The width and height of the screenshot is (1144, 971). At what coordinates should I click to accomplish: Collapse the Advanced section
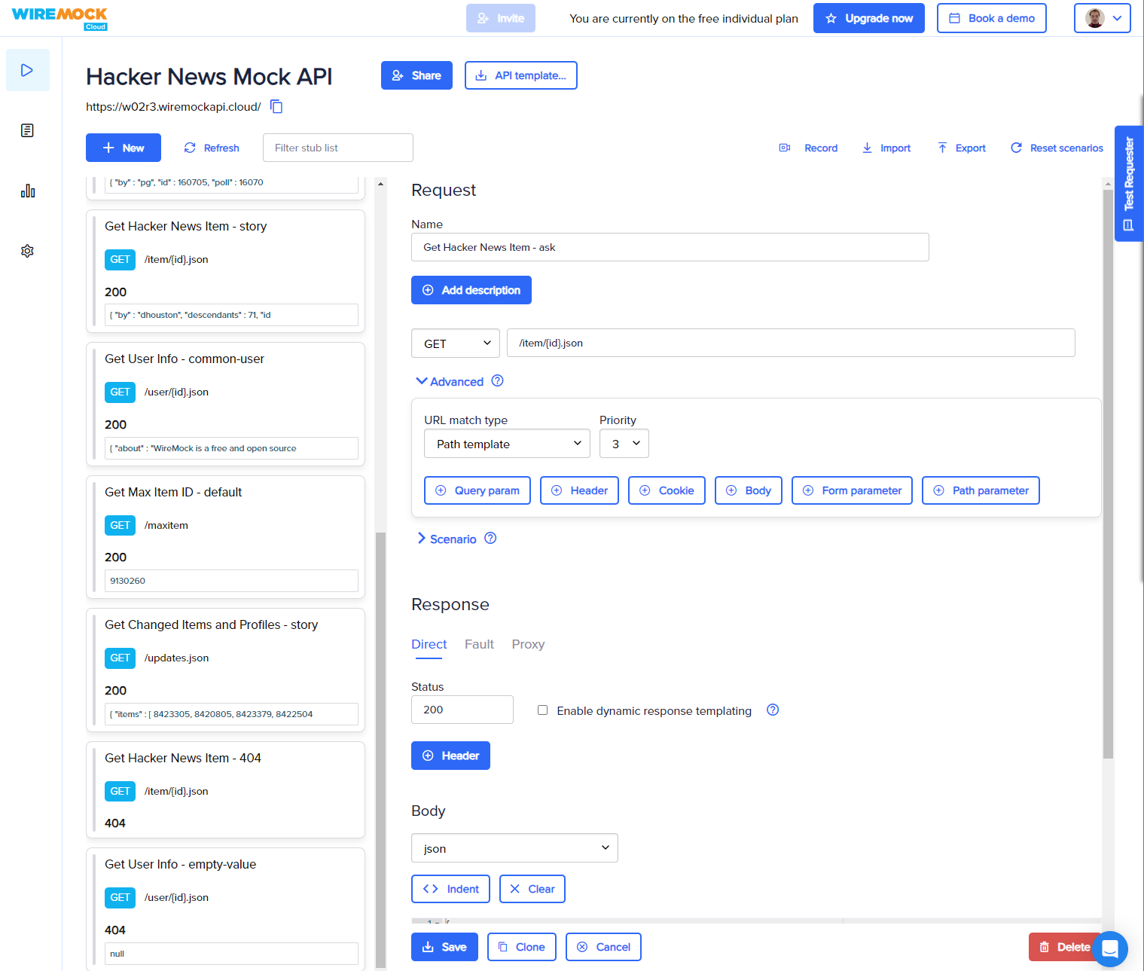coord(450,381)
